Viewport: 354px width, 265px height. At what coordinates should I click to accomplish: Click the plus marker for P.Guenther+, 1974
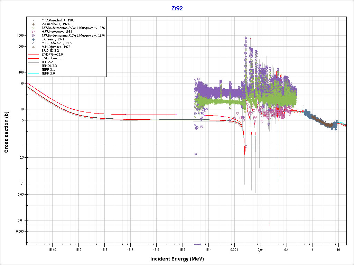coord(34,24)
